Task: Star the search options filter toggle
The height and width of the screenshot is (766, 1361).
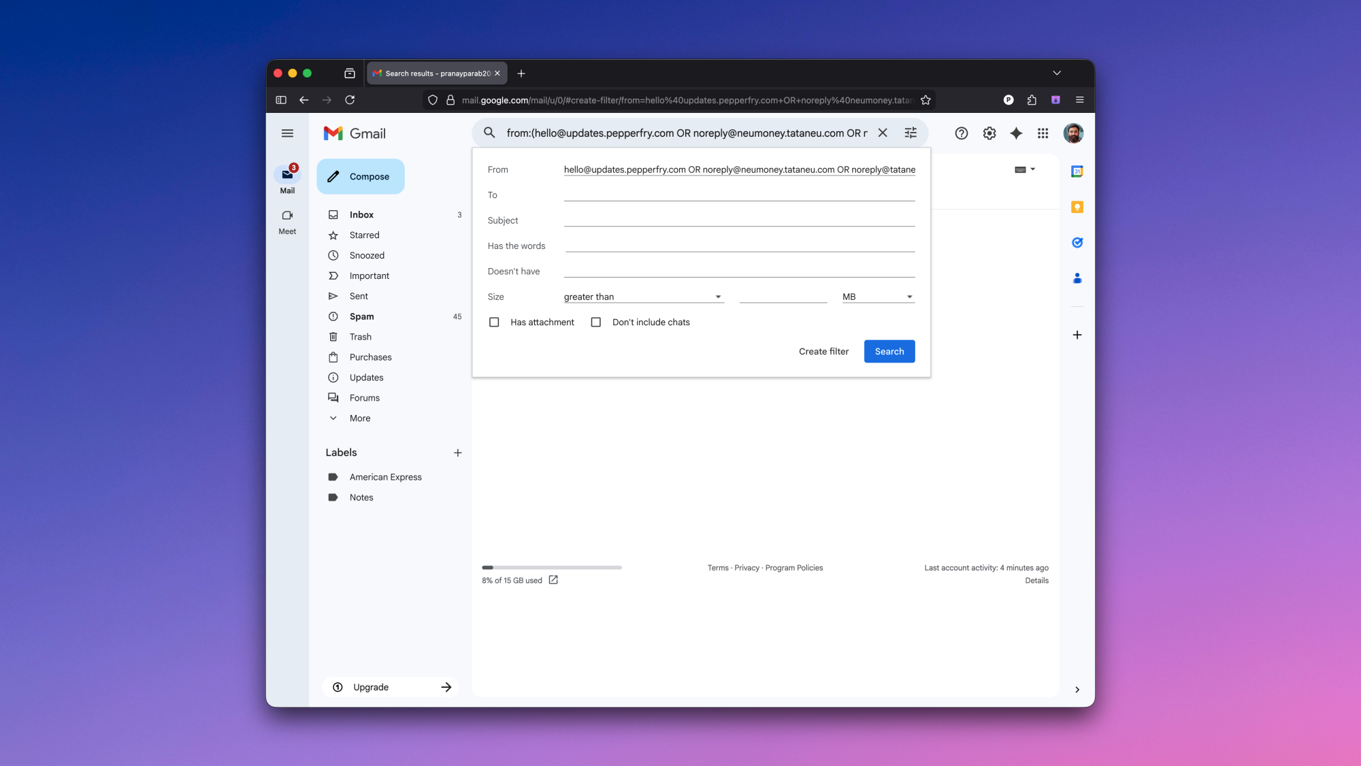Action: (911, 133)
